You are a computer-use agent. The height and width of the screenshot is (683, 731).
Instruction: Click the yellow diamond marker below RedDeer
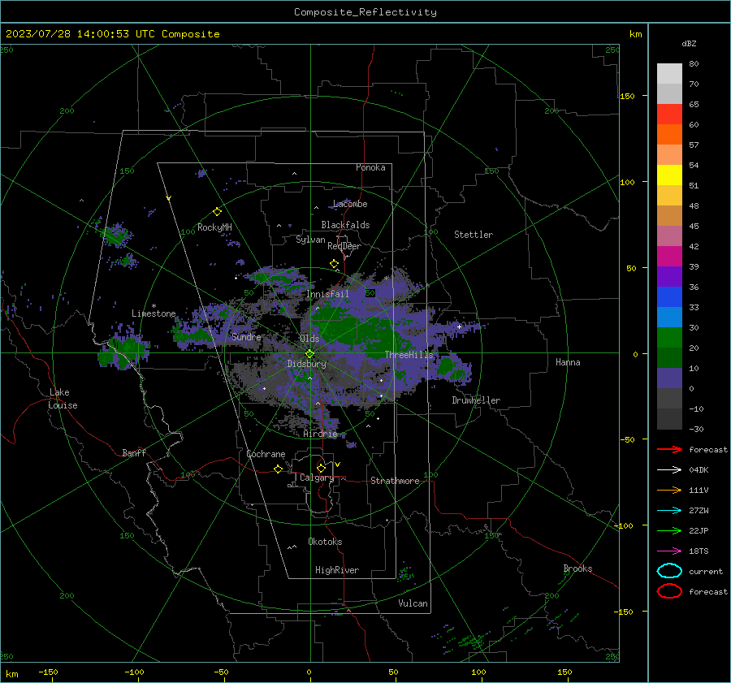[334, 264]
